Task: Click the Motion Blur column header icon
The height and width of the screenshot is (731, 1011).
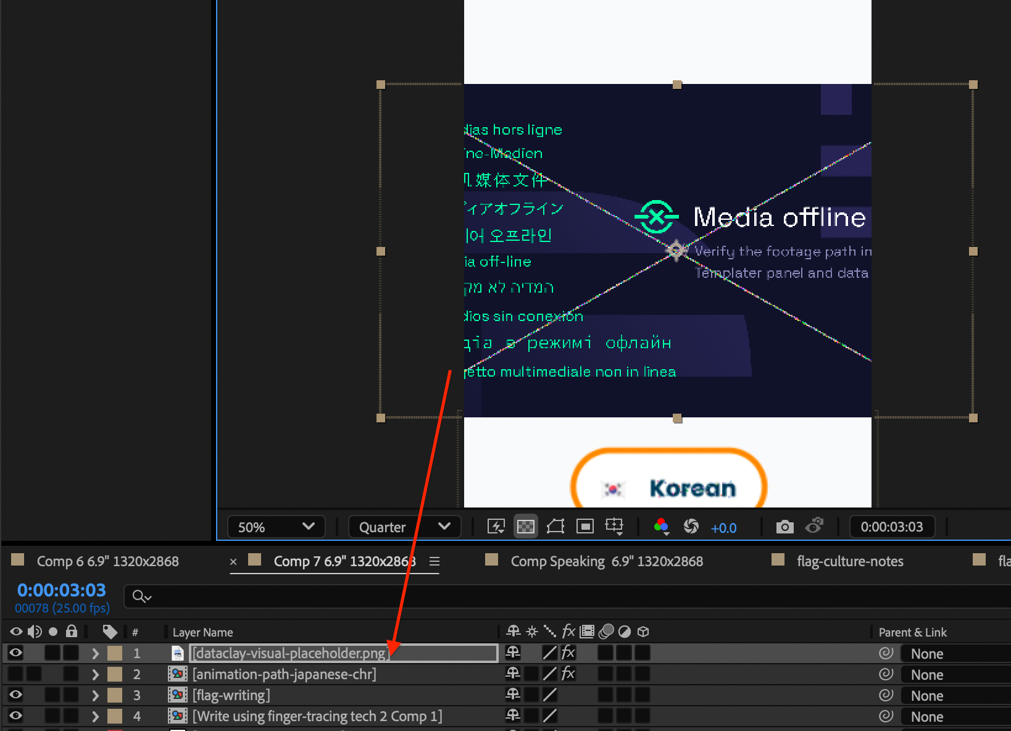Action: 607,631
